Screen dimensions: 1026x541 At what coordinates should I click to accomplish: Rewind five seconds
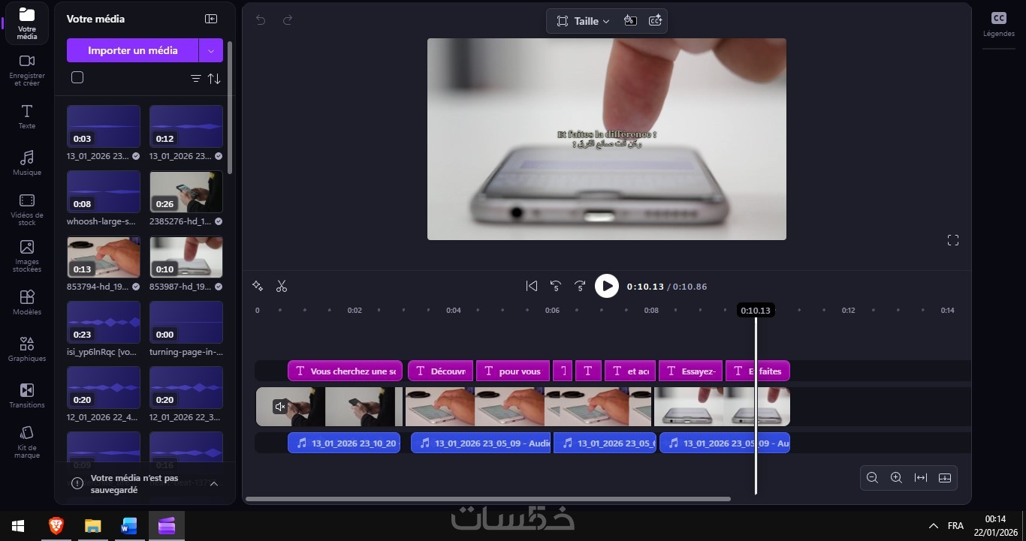point(556,286)
